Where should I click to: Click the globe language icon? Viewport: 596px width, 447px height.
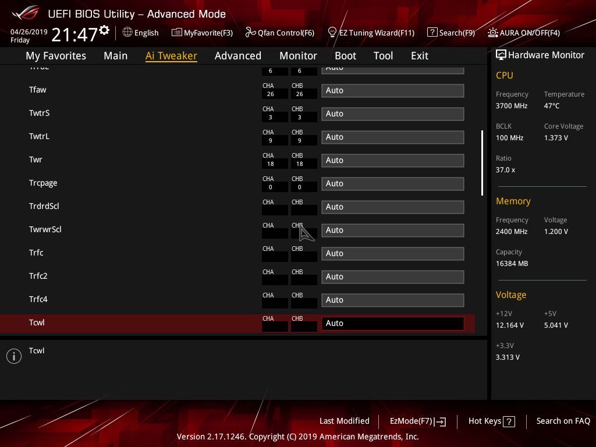pos(127,33)
